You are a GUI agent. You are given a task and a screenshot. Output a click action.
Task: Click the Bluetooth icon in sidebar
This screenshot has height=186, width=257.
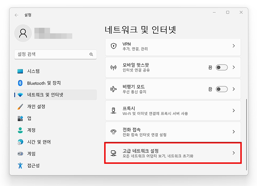[x=20, y=83]
